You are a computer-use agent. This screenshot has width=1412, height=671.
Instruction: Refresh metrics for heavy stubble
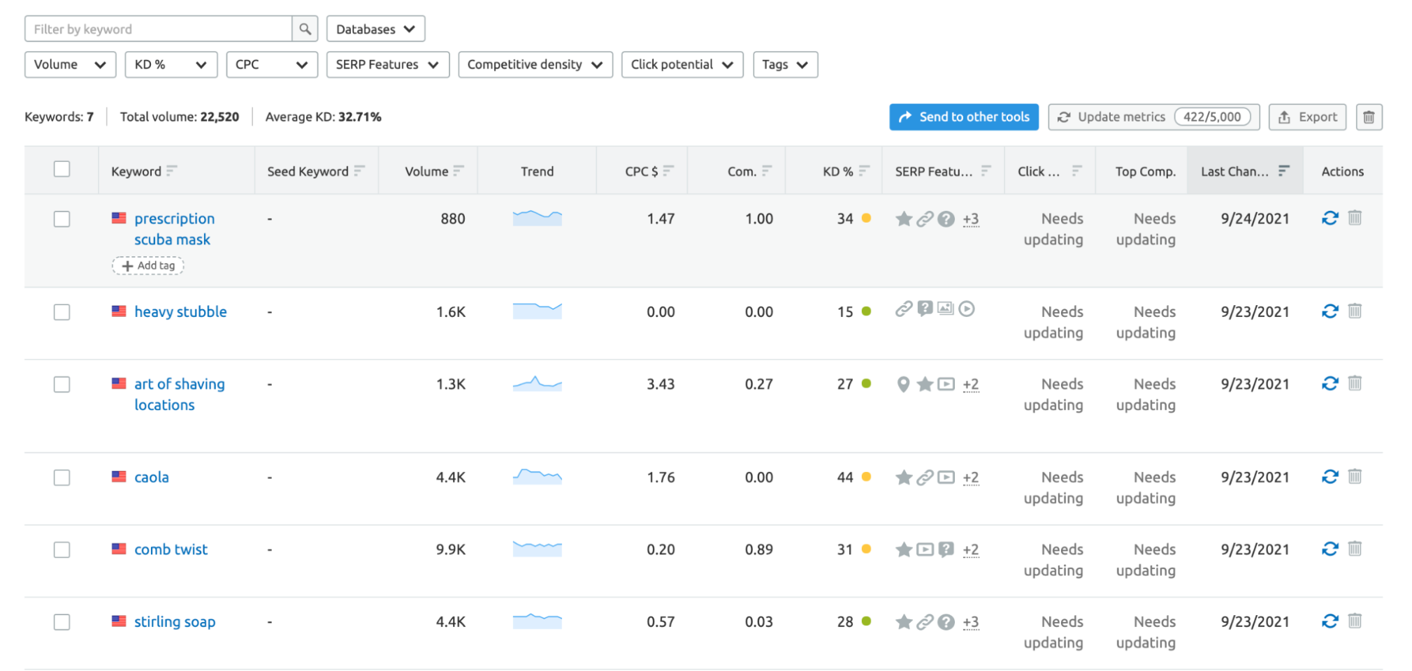pos(1330,311)
